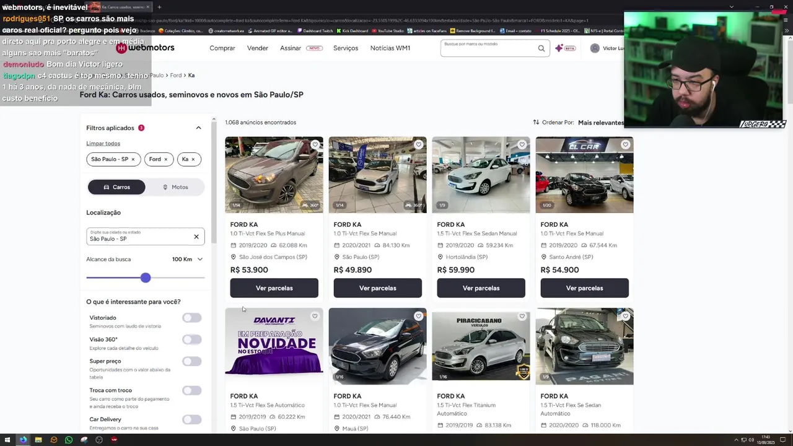Favorite the Mauá black Ford Ka listing
The width and height of the screenshot is (793, 446).
(x=418, y=316)
